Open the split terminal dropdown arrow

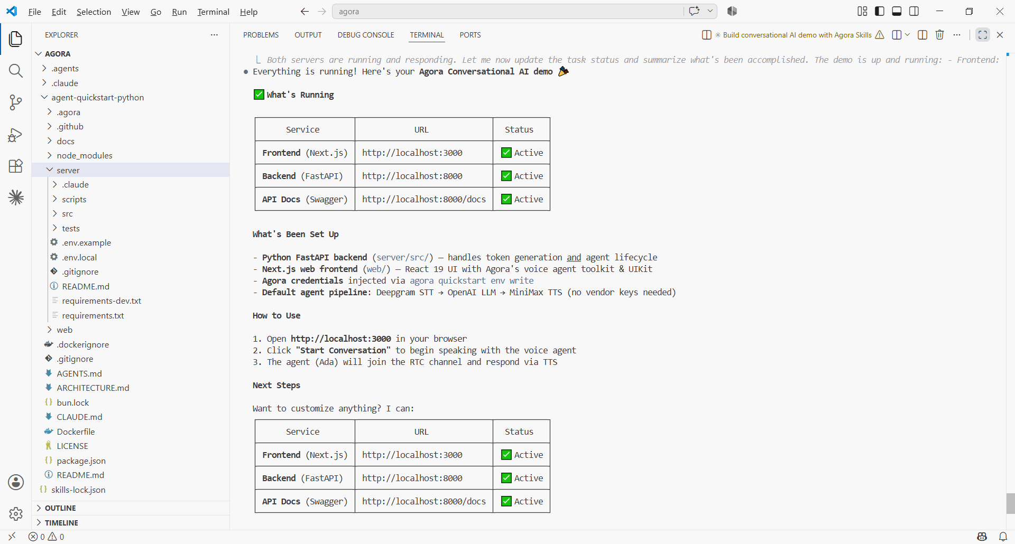907,35
